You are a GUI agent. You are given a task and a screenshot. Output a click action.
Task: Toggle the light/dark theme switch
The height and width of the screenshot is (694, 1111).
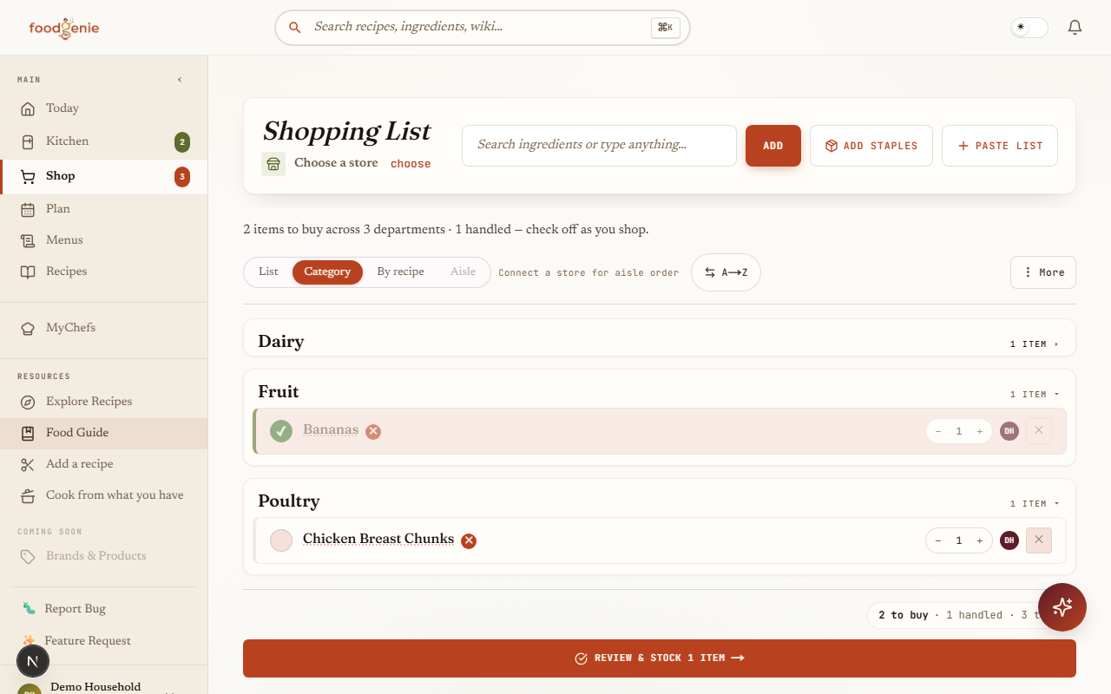click(1029, 28)
